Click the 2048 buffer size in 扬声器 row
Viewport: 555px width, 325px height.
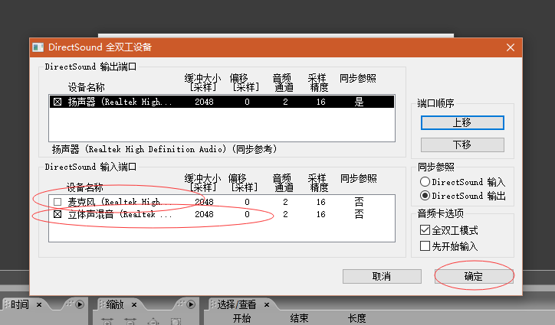point(204,102)
